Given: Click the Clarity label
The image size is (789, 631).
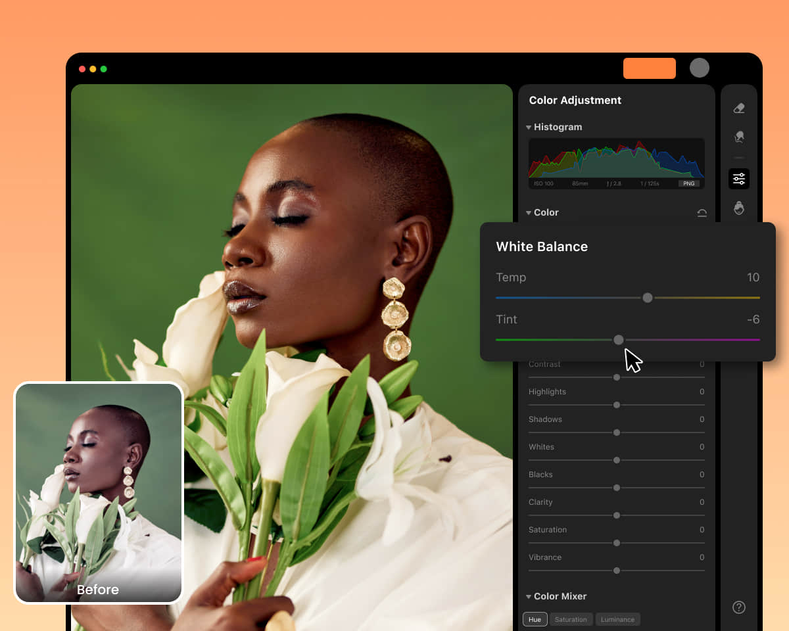Looking at the screenshot, I should click(540, 502).
